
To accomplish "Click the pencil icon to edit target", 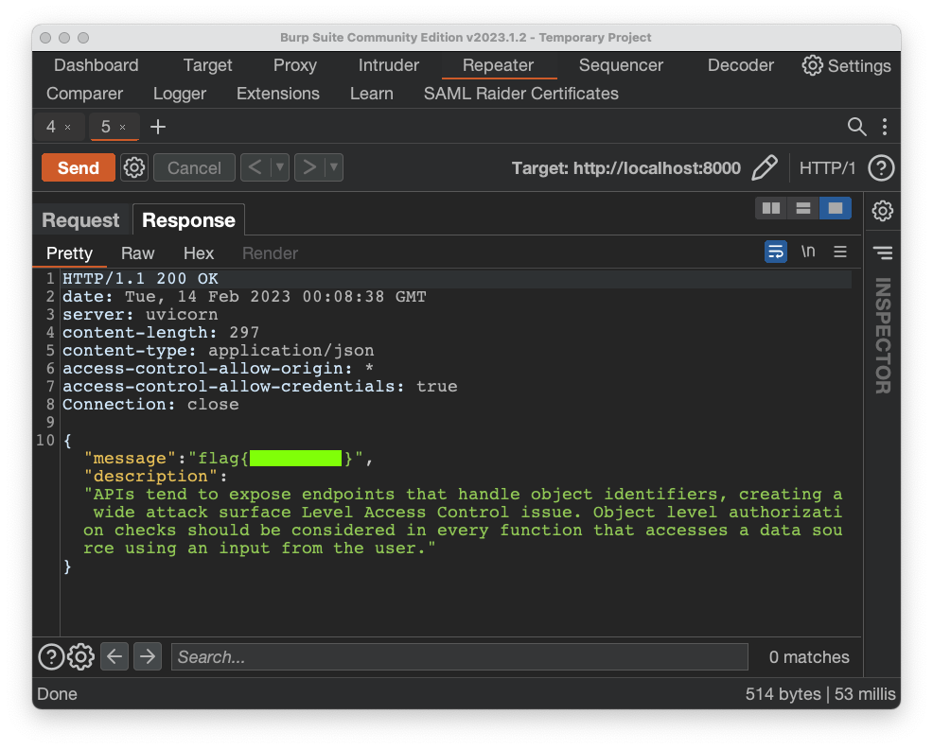I will [765, 168].
